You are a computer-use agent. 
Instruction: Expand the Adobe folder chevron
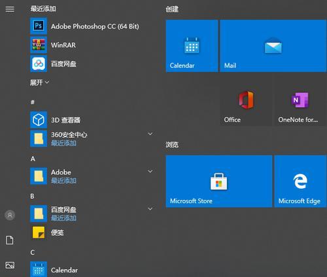tap(150, 171)
